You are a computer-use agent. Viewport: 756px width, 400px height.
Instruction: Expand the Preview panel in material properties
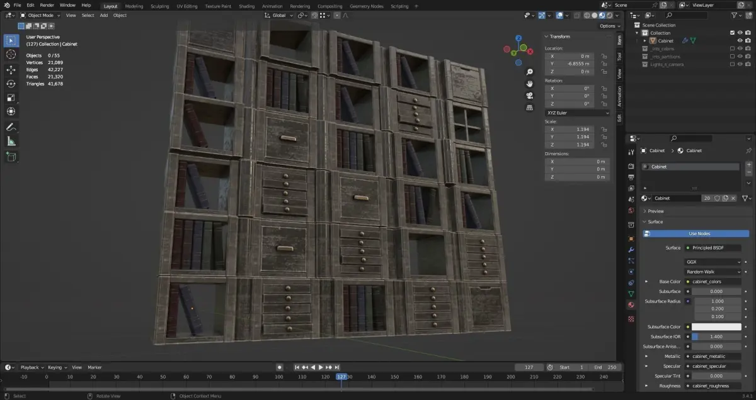655,211
